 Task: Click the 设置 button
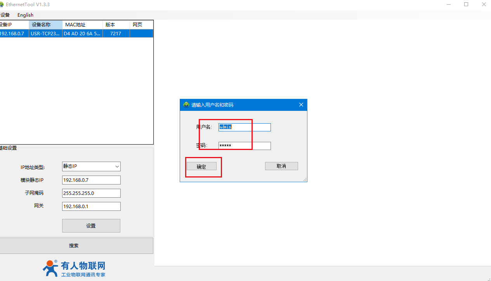(x=91, y=226)
